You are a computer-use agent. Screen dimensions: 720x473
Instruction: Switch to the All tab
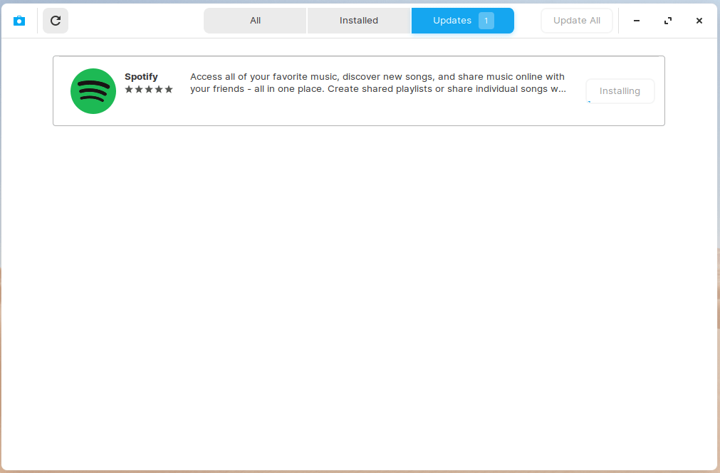click(255, 21)
